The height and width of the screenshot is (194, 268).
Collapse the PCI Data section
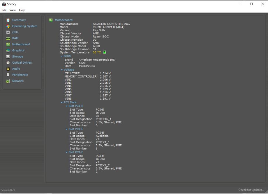click(x=62, y=103)
